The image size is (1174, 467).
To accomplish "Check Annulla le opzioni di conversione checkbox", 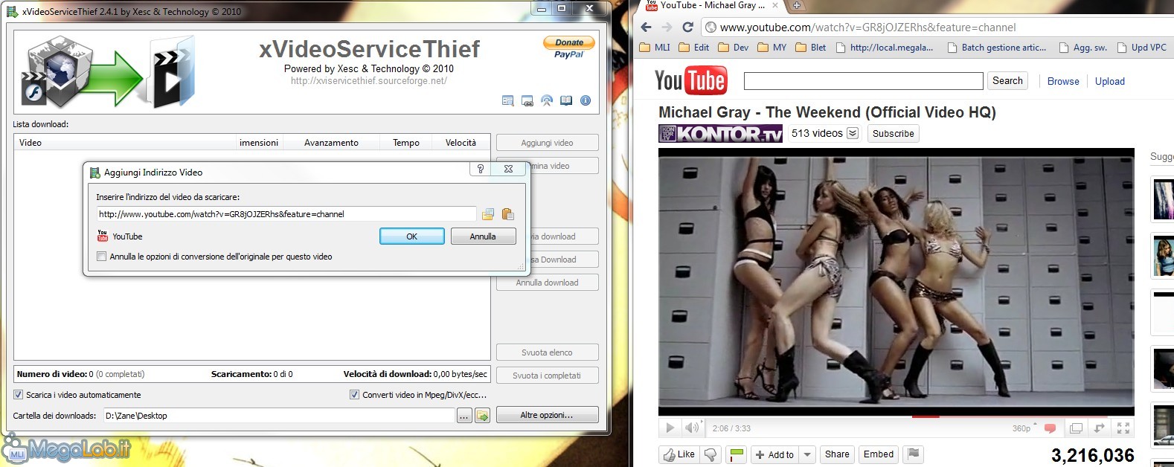I will coord(101,257).
